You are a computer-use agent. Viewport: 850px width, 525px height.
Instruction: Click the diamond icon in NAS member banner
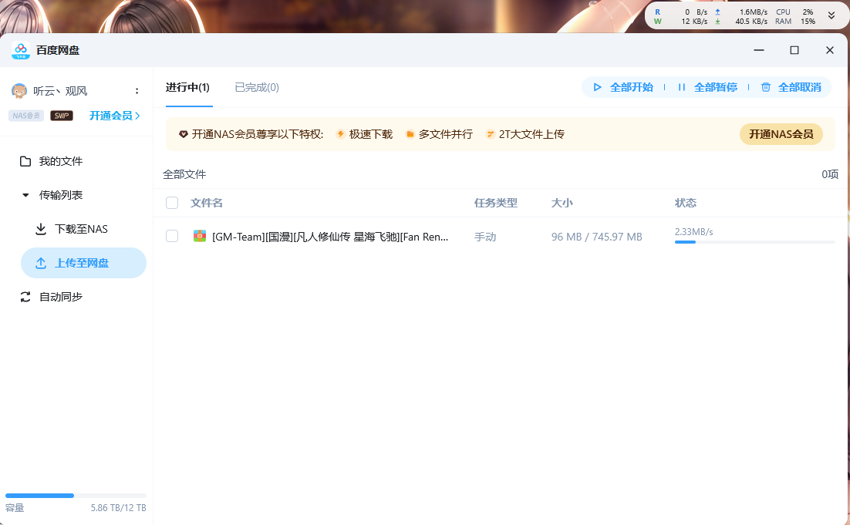[184, 134]
